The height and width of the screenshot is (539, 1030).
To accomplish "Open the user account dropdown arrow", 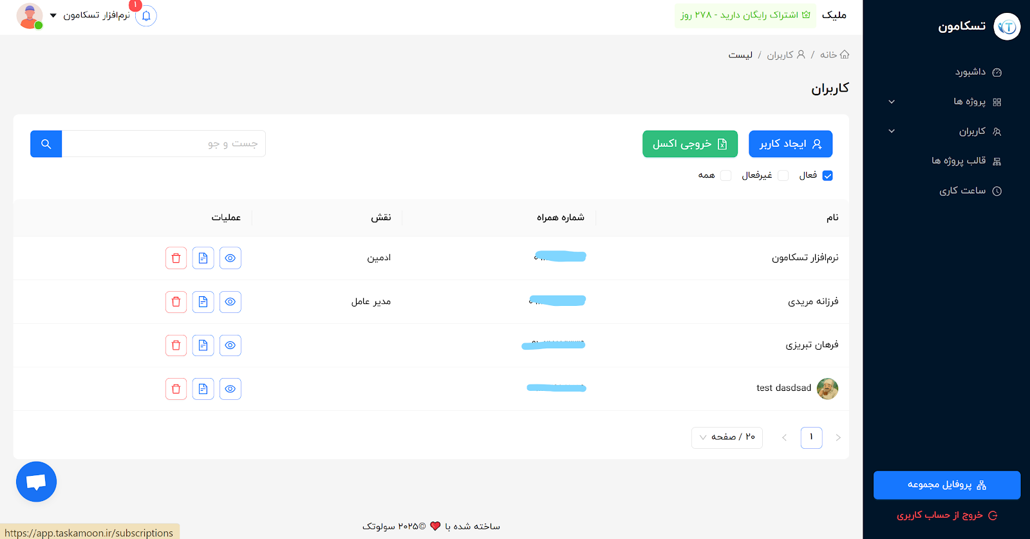I will point(53,15).
